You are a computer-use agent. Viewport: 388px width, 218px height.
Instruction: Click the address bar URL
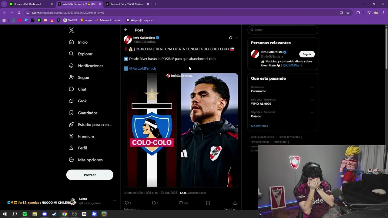(68, 13)
